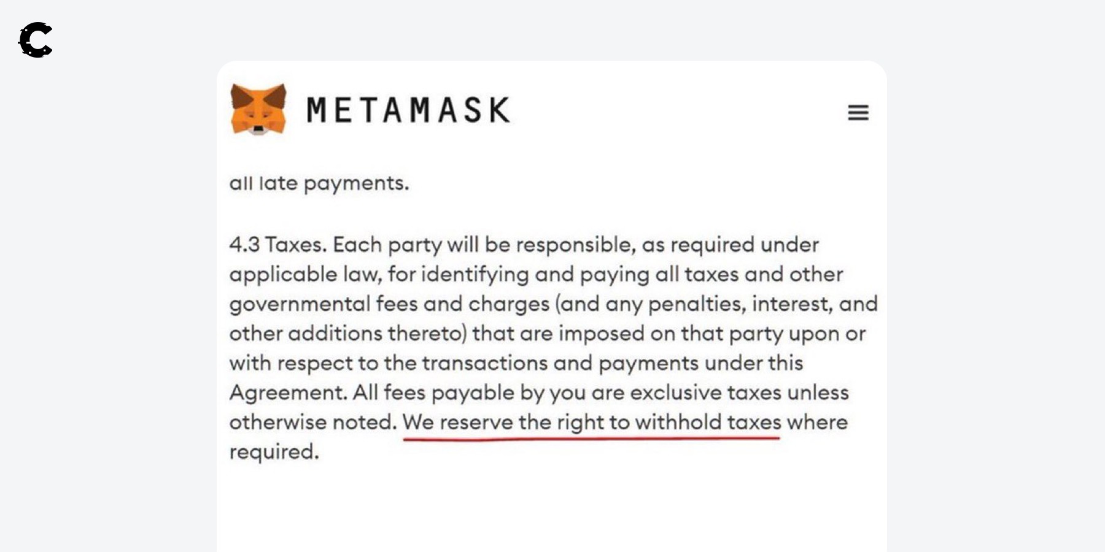Click the "all late payments." line
Viewport: 1105px width, 552px height.
(x=319, y=183)
